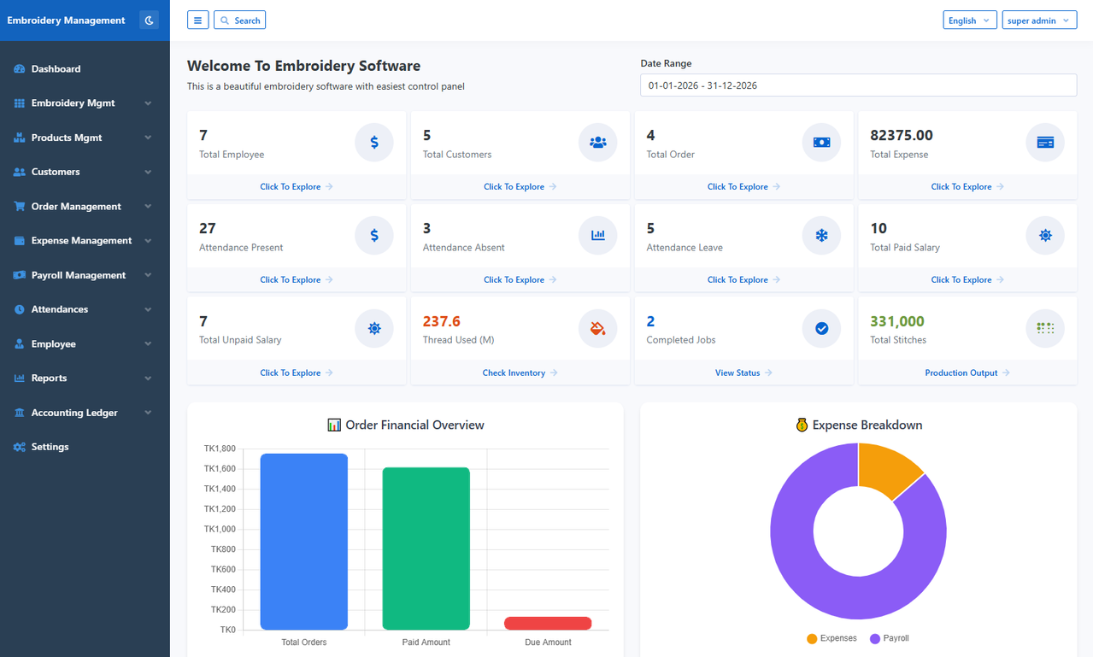Toggle Expenses legend item in chart
Viewport: 1093px width, 657px height.
click(832, 639)
